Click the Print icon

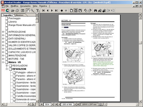(17, 10)
